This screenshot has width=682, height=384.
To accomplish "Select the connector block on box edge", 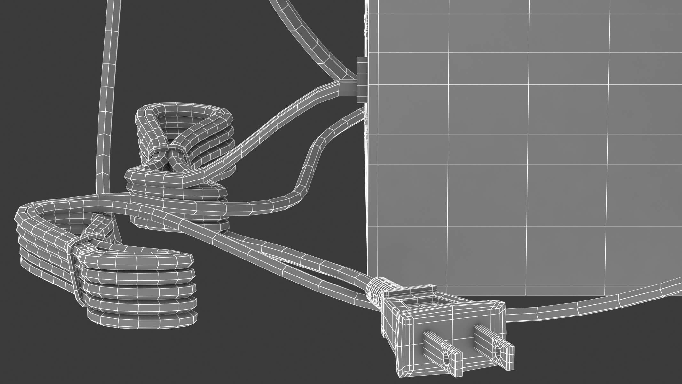I will pos(361,79).
